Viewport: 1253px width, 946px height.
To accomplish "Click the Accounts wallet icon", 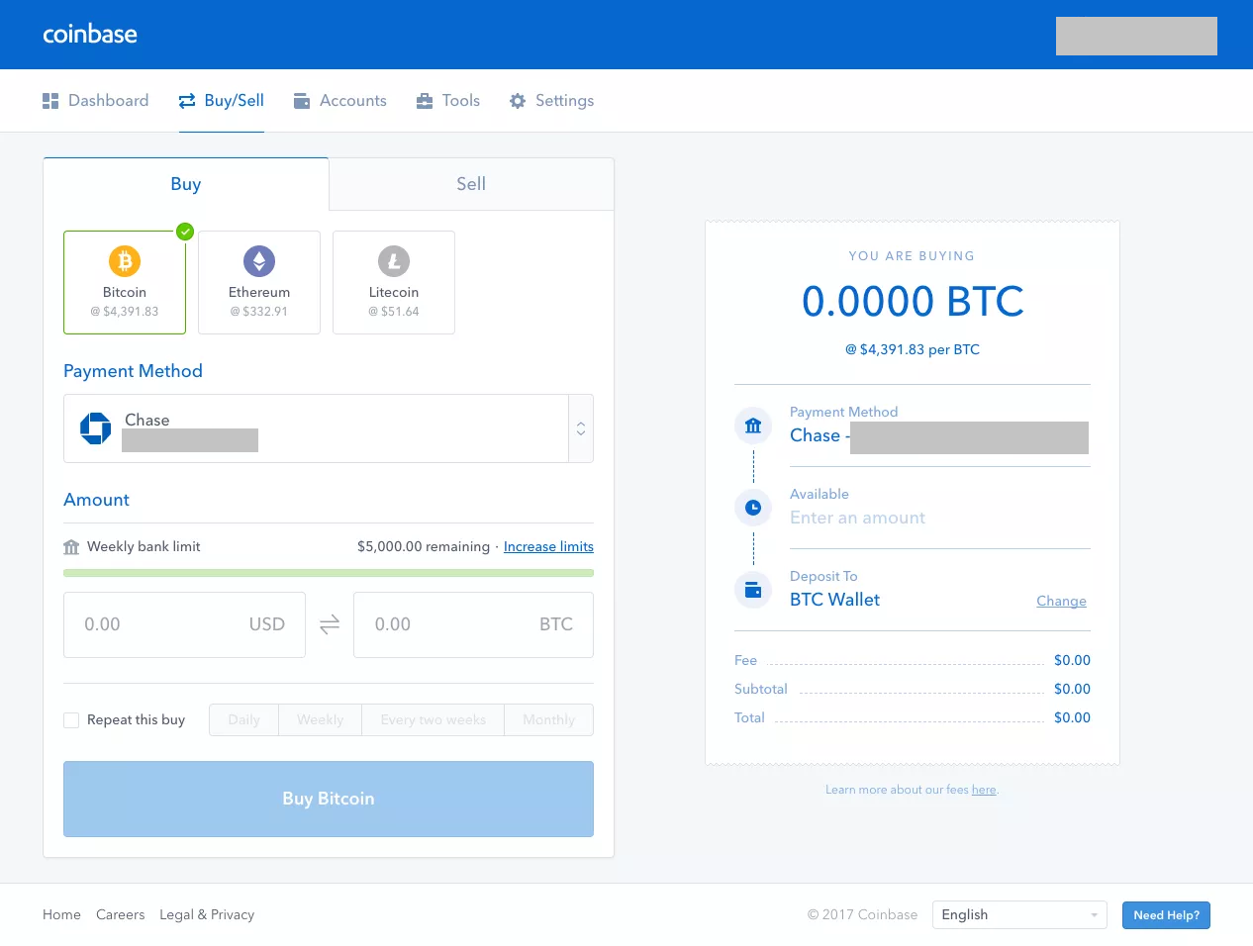I will pyautogui.click(x=302, y=101).
